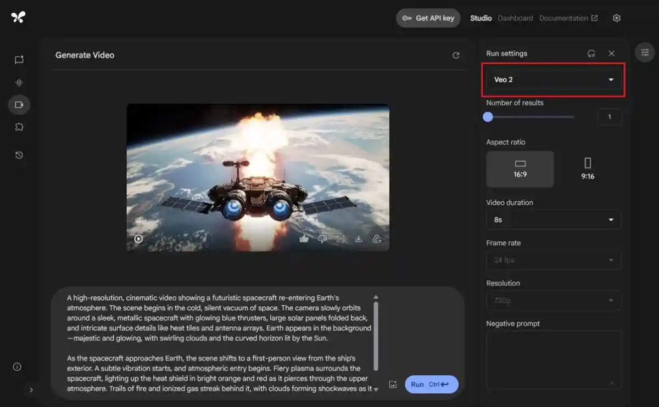Image resolution: width=659 pixels, height=407 pixels.
Task: Open the Chat section in sidebar
Action: (19, 60)
